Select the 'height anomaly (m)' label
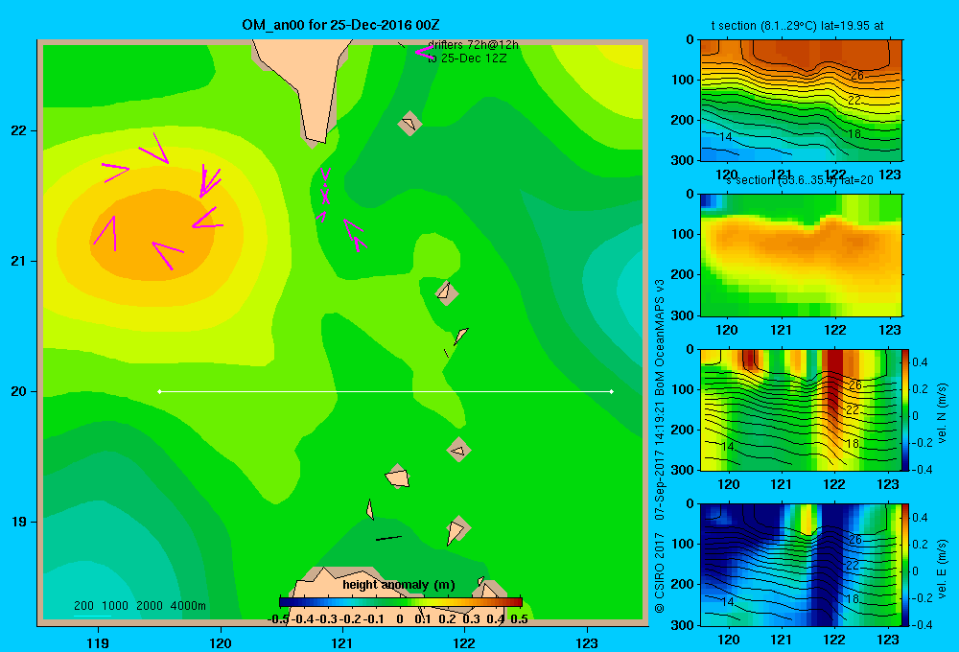 [399, 585]
